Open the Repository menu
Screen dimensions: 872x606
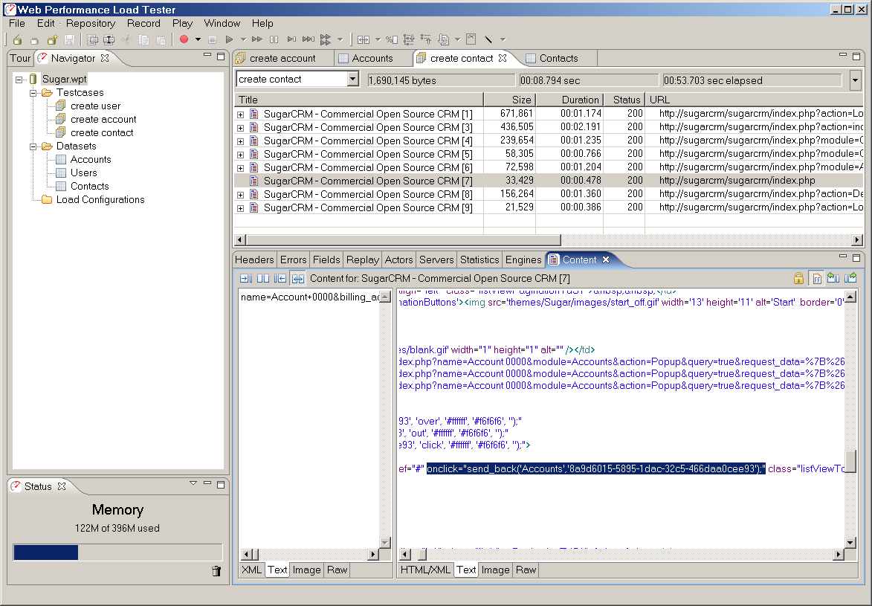91,23
